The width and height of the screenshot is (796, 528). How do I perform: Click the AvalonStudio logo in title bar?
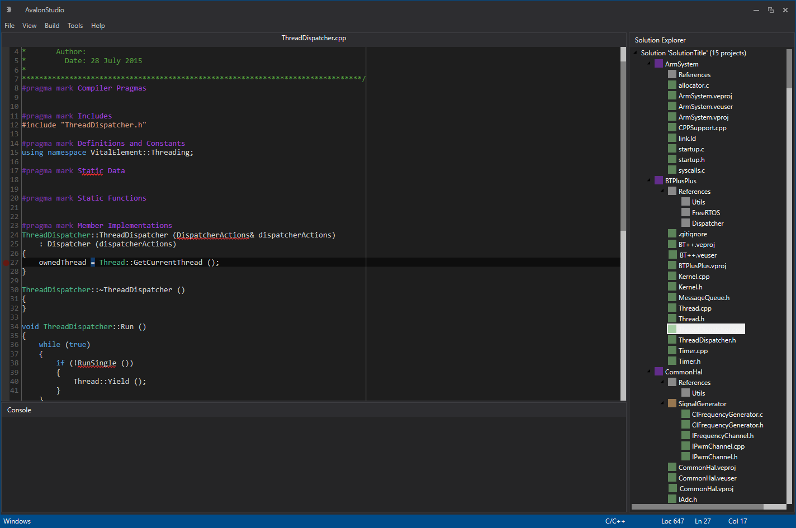click(x=9, y=10)
